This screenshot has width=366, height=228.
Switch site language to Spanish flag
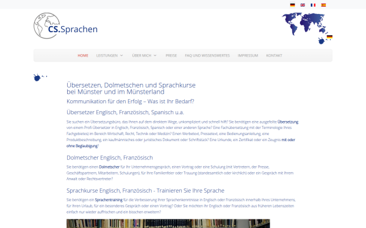coord(323,5)
